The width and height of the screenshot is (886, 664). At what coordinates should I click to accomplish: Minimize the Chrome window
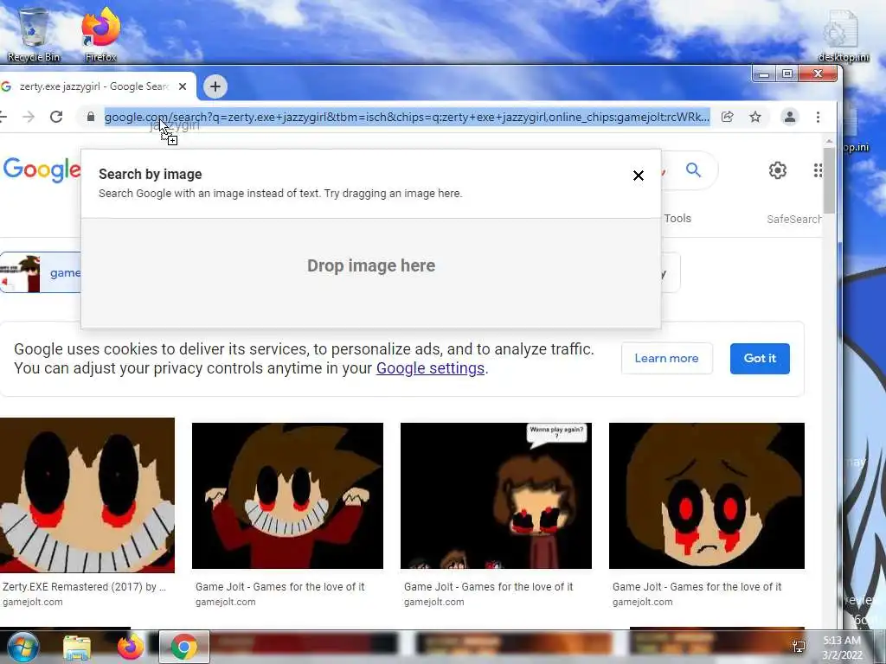pyautogui.click(x=764, y=74)
